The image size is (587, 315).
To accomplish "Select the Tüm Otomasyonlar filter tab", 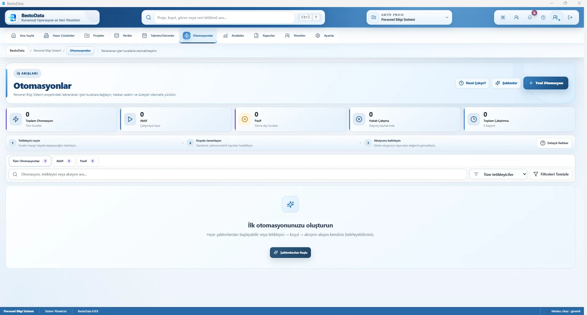I will (30, 161).
